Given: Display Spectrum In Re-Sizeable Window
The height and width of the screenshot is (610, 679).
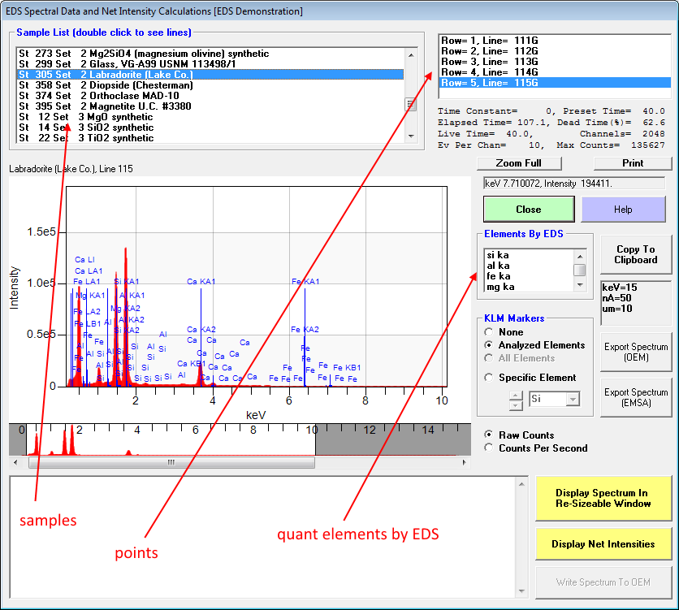Looking at the screenshot, I should coord(603,498).
